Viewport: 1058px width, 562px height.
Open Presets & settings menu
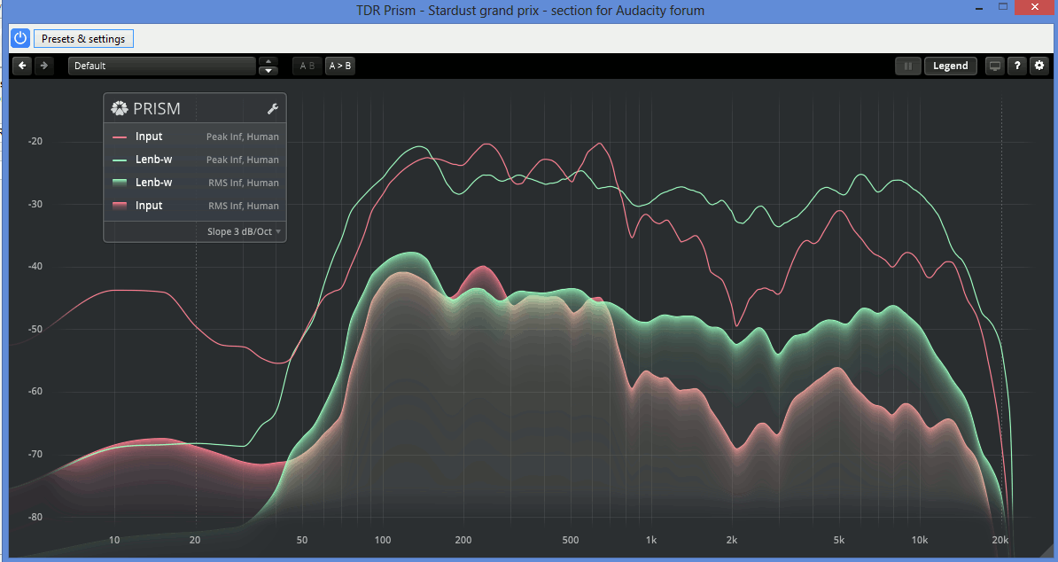(83, 38)
